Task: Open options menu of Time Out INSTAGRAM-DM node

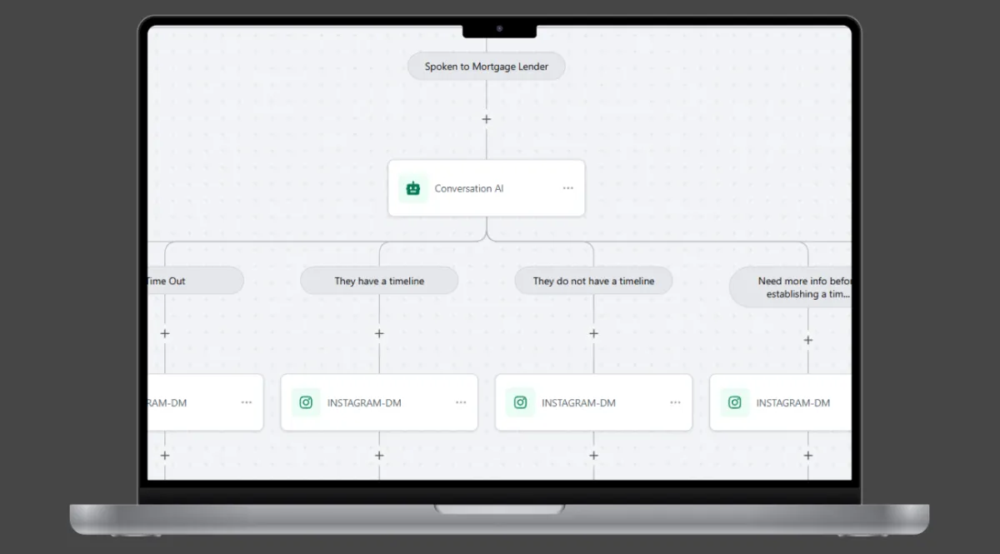Action: click(x=247, y=402)
